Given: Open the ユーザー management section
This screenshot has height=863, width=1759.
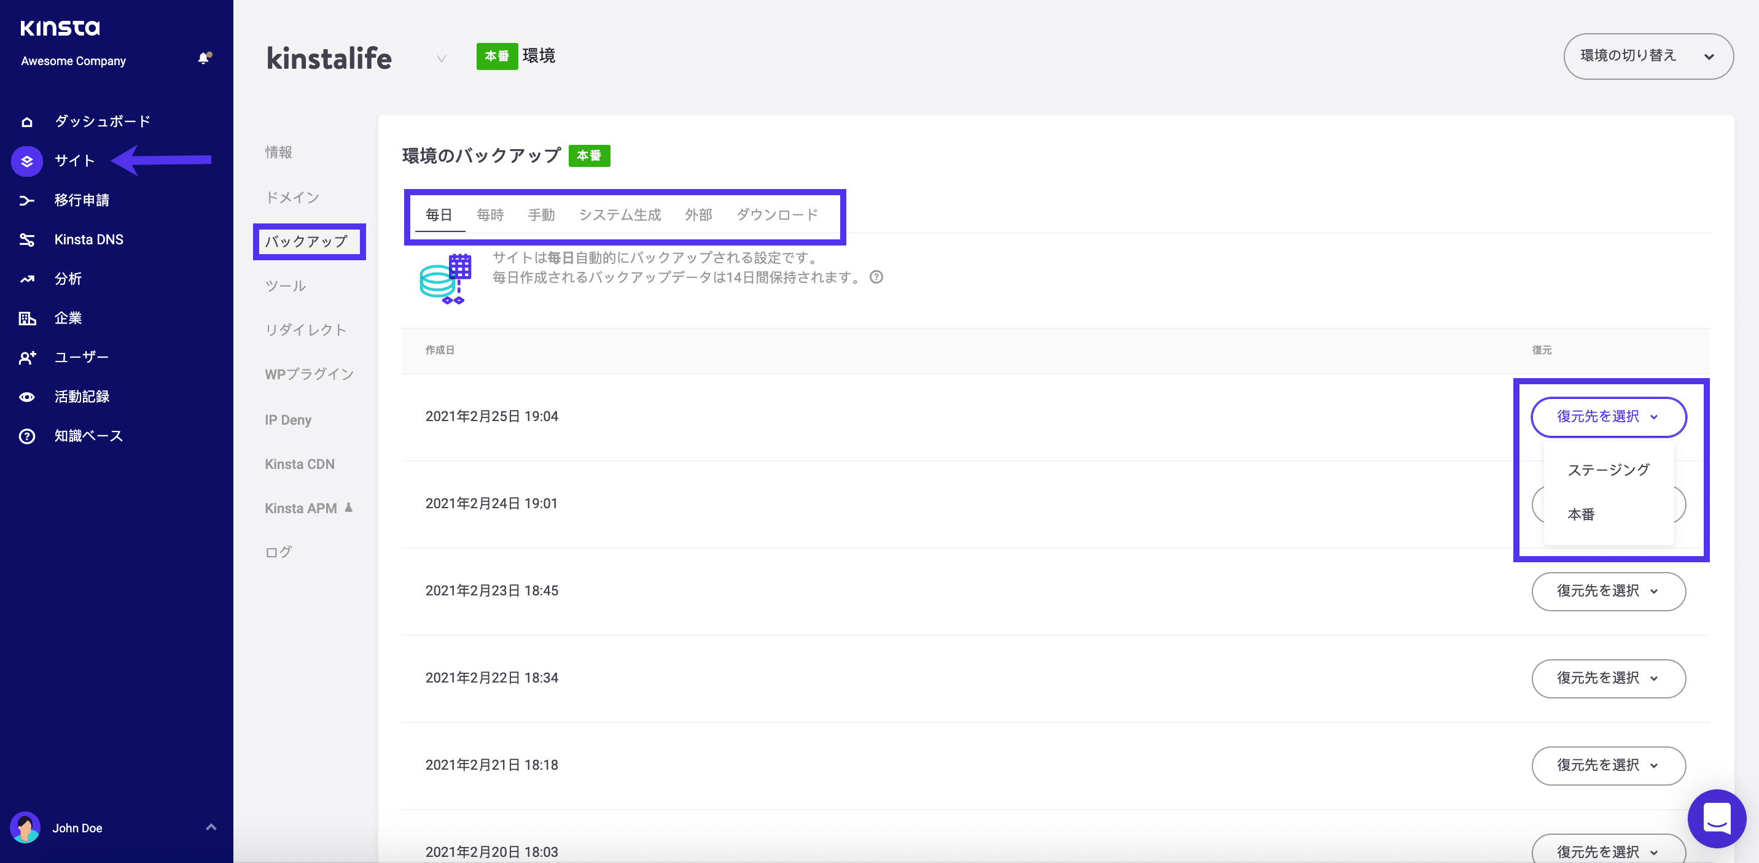Looking at the screenshot, I should coord(80,356).
